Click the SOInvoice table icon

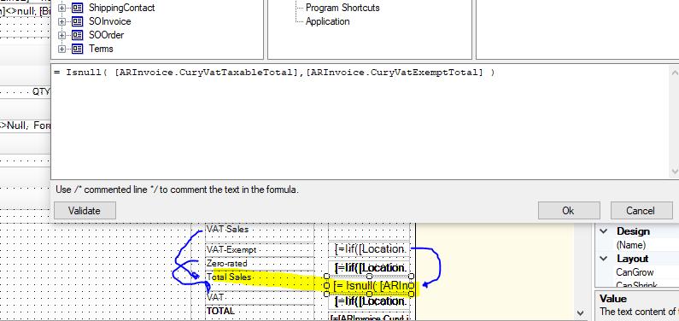pos(78,21)
